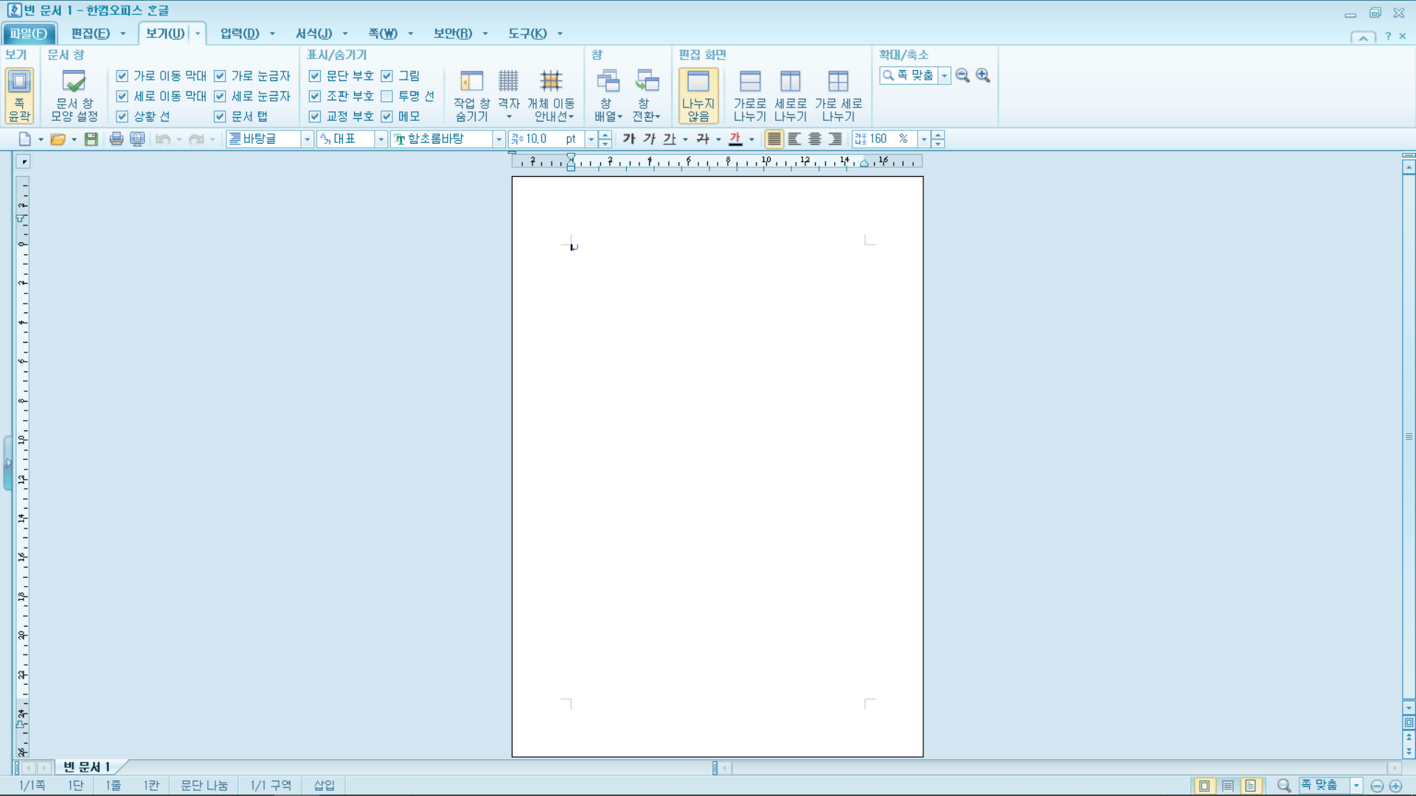This screenshot has width=1416, height=796.
Task: Open the 입력(D) menu
Action: pos(240,33)
